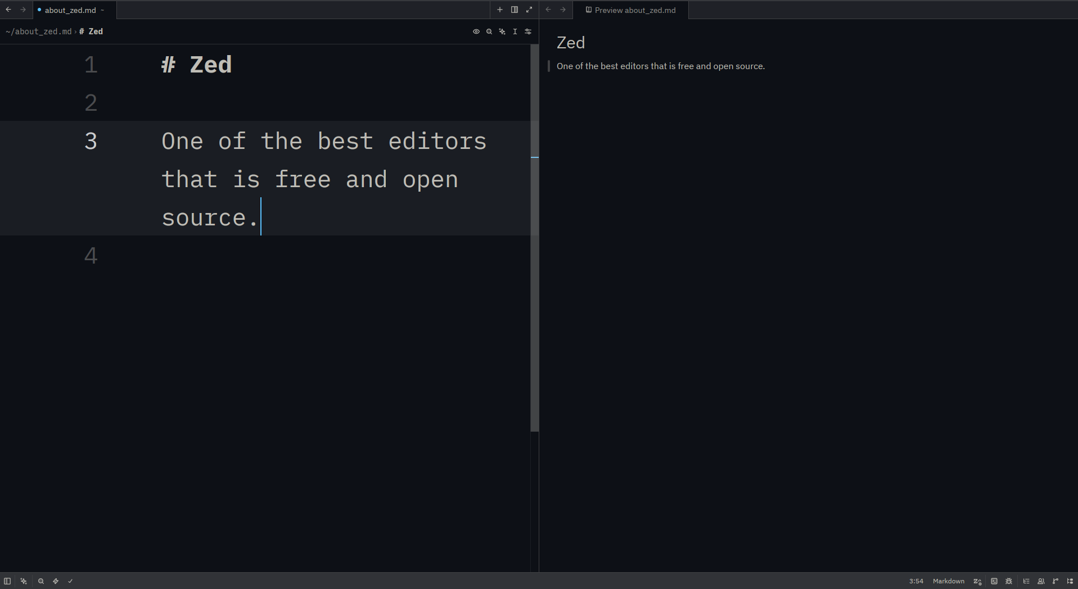Change language from Markdown selector
The width and height of the screenshot is (1078, 589).
pyautogui.click(x=949, y=581)
